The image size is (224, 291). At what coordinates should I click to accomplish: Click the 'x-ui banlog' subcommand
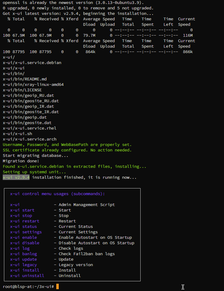coord(23,254)
